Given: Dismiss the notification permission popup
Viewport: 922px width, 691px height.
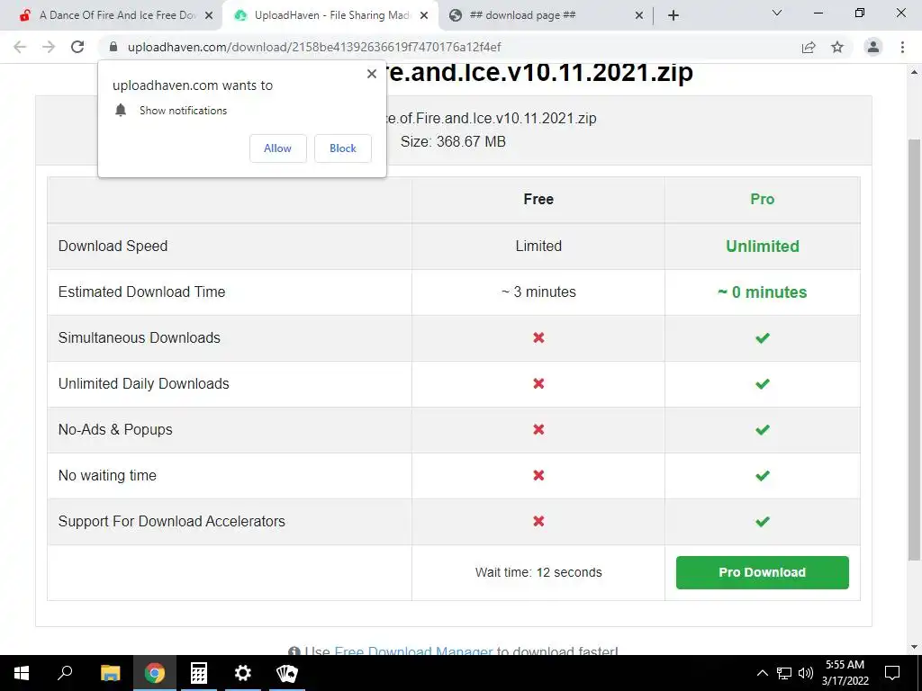Looking at the screenshot, I should pyautogui.click(x=372, y=74).
